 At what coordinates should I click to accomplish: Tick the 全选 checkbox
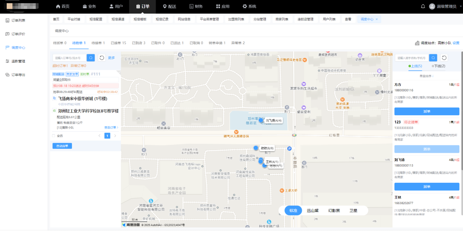(54, 136)
